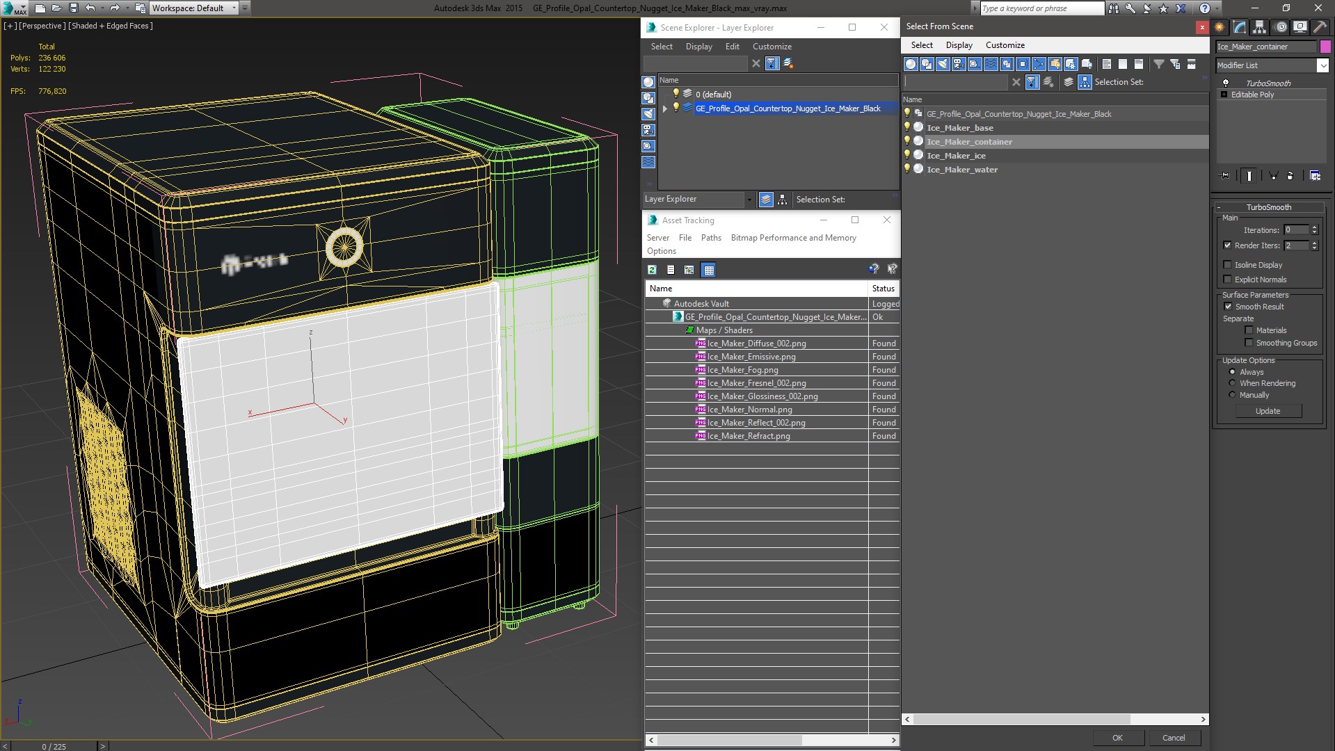
Task: Toggle Display Helpers filter in Select From Scene
Action: (975, 64)
